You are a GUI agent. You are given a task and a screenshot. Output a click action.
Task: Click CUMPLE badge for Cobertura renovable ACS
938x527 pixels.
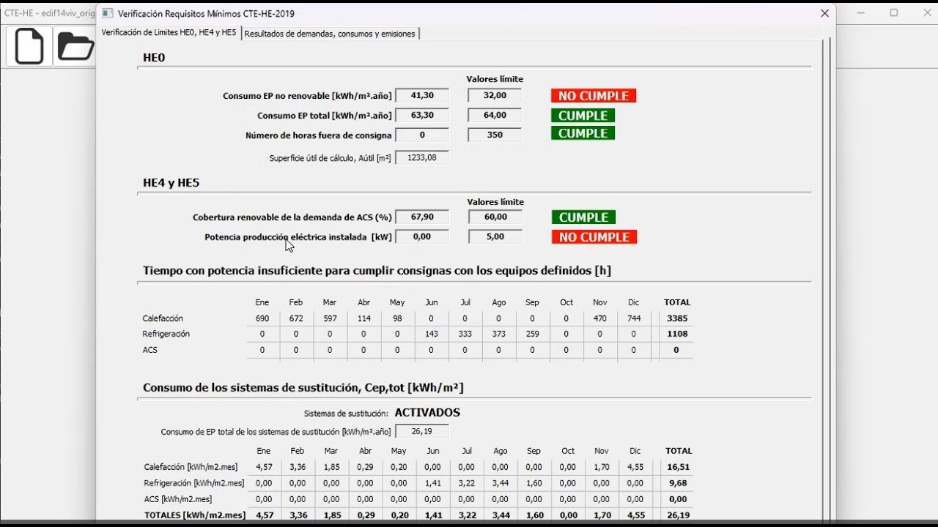pos(583,217)
